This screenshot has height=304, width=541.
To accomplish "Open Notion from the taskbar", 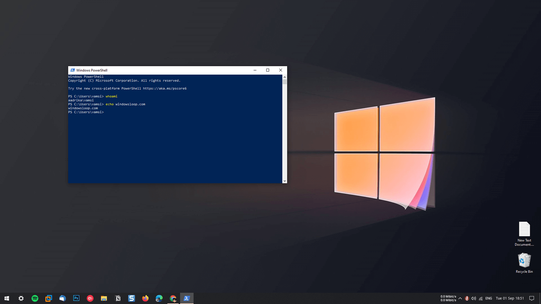I will pyautogui.click(x=118, y=298).
